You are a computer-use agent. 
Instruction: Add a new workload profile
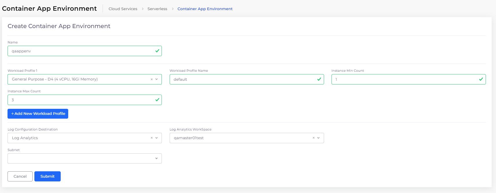pyautogui.click(x=38, y=114)
